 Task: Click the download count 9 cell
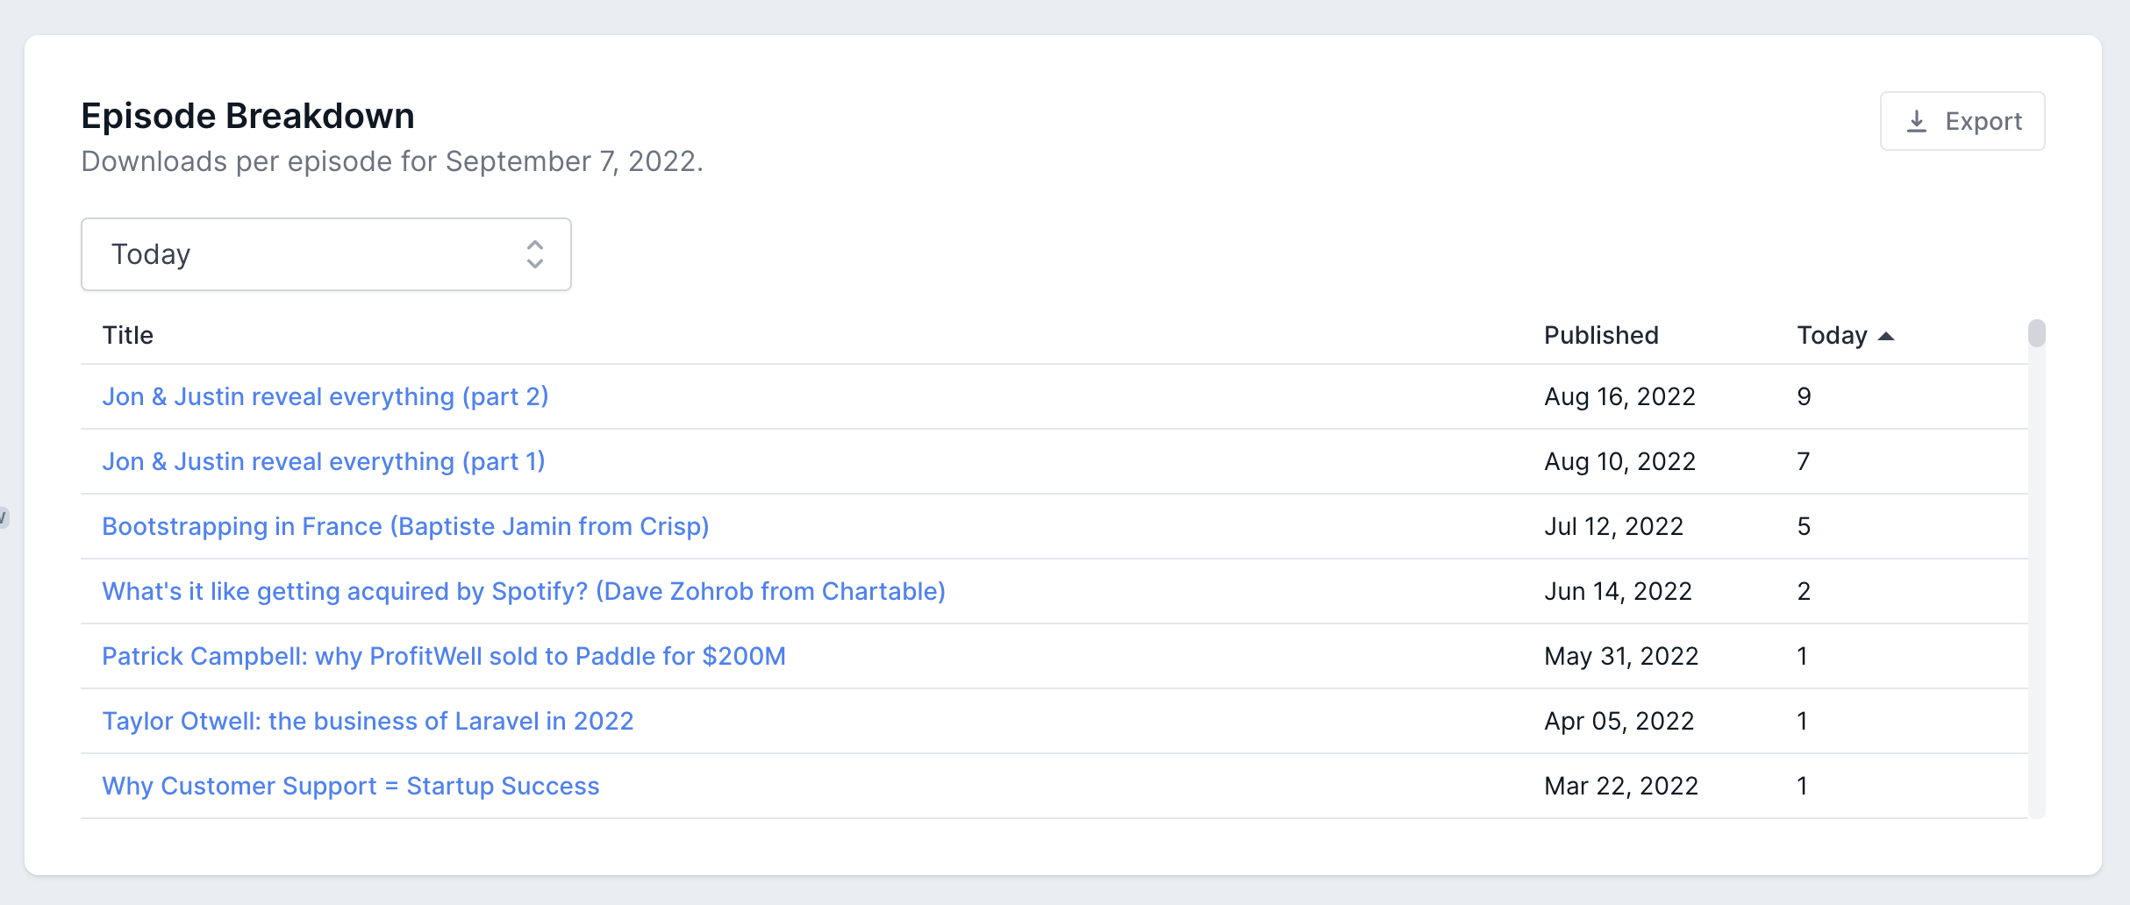1804,396
